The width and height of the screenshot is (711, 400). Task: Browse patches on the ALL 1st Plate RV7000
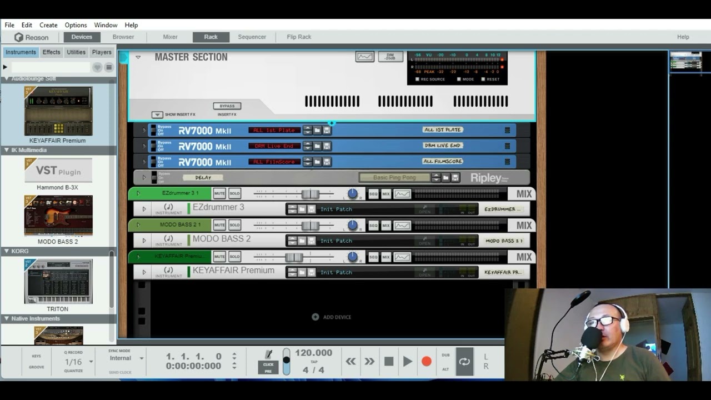pyautogui.click(x=317, y=130)
